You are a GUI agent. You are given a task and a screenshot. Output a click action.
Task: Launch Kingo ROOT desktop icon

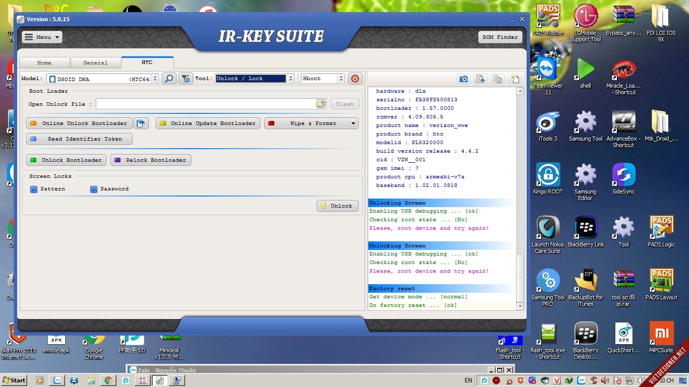coord(548,179)
